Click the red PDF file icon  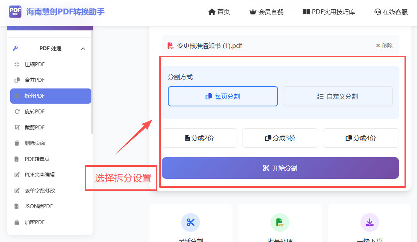click(x=171, y=46)
